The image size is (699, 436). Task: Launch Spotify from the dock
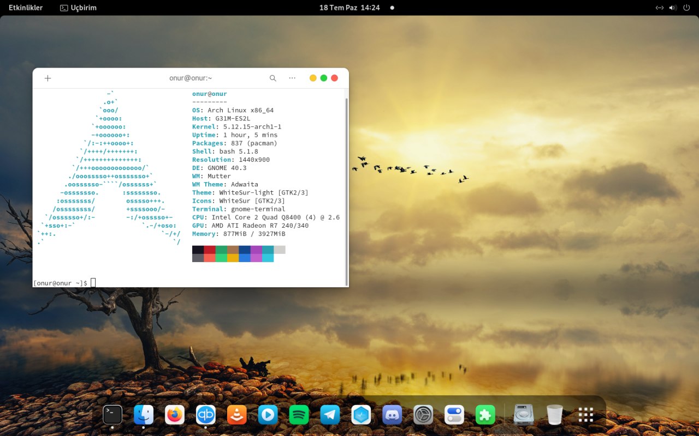pyautogui.click(x=299, y=415)
